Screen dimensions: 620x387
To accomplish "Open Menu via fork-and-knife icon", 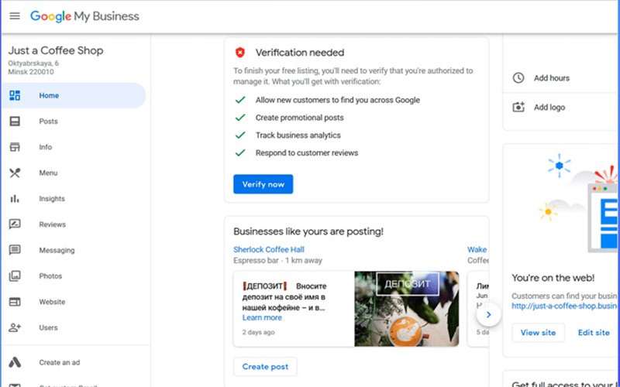I will coord(15,173).
